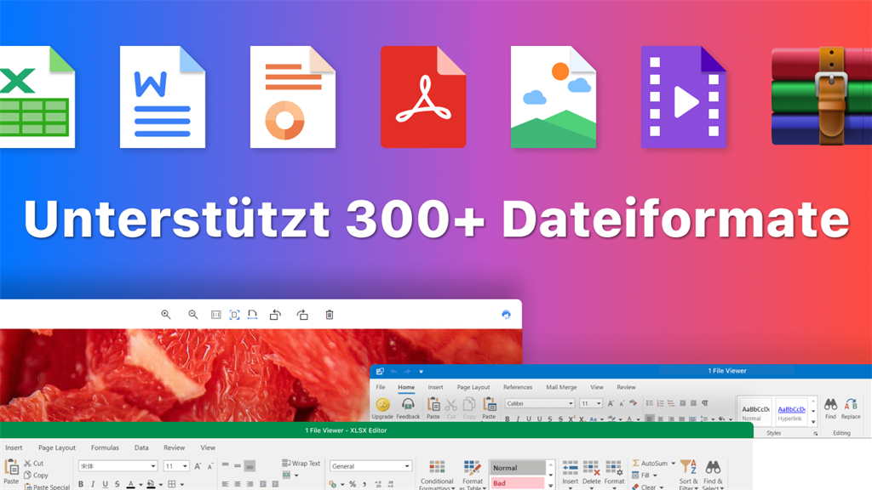Open Find & Select binoculars in XLSX Editor
Viewport: 872px width, 490px height.
click(x=713, y=476)
